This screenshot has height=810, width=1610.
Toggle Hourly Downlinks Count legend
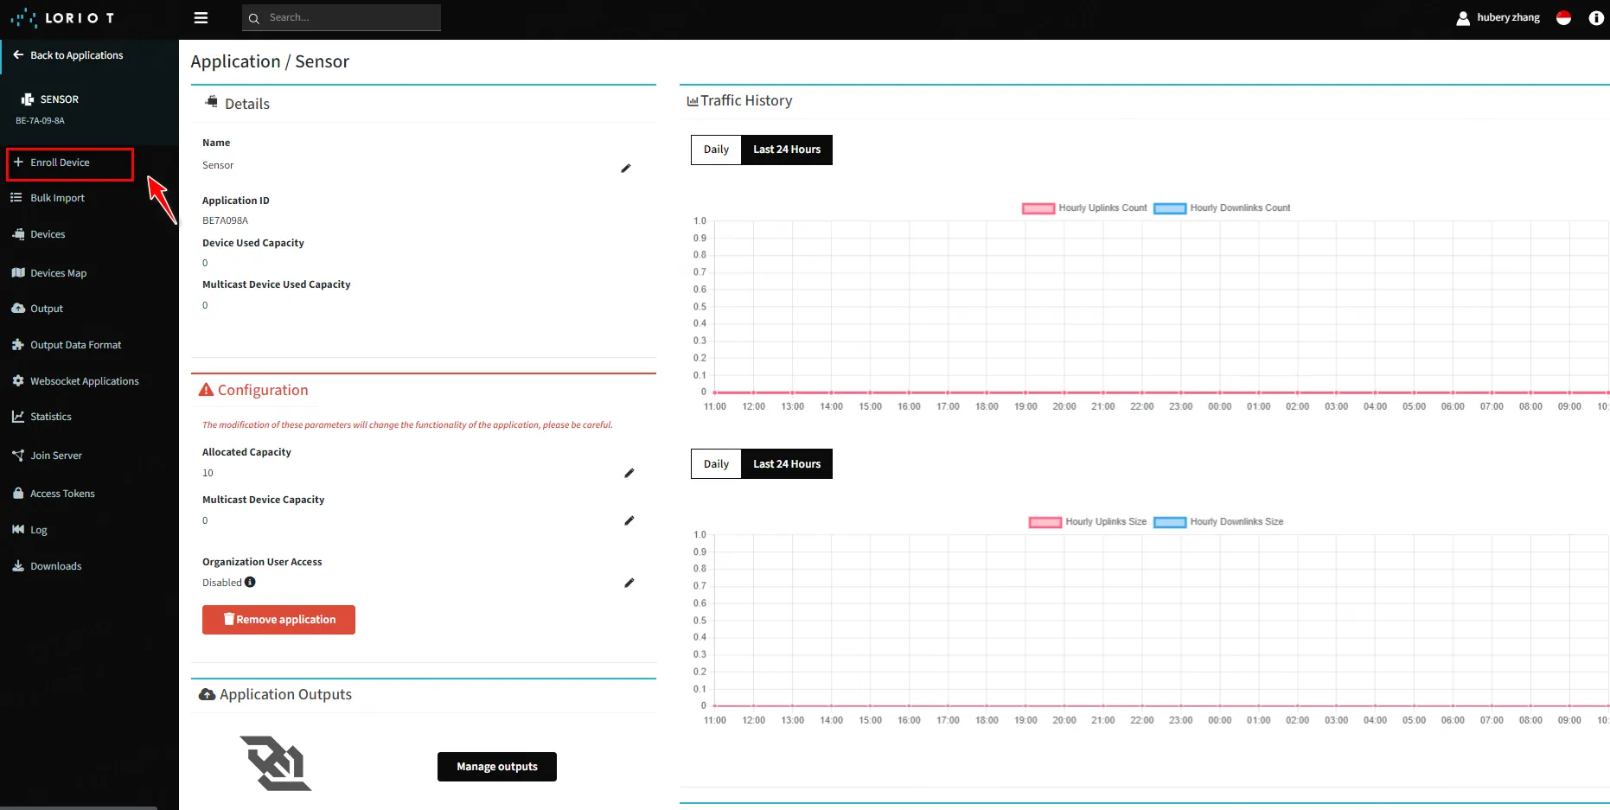[1221, 208]
